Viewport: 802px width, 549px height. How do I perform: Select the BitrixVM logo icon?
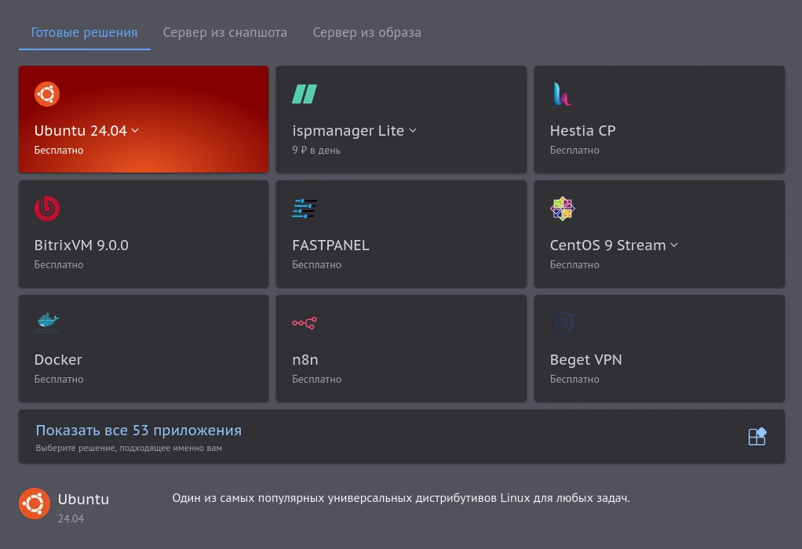(46, 209)
